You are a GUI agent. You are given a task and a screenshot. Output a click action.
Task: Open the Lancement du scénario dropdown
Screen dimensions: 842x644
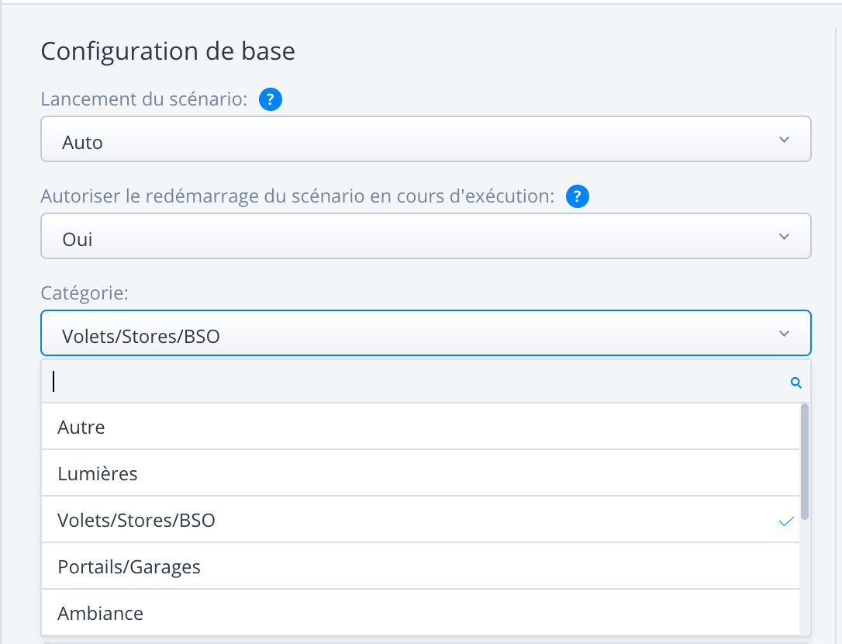(x=426, y=139)
